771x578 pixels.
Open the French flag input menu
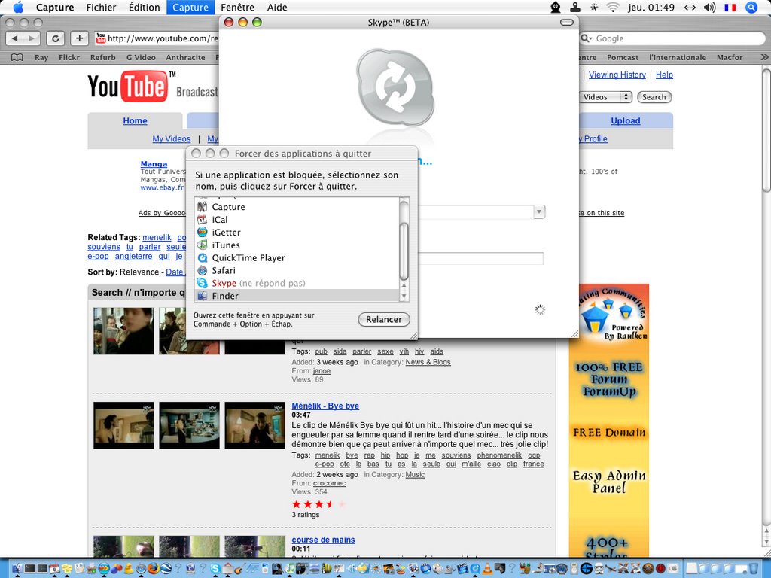click(730, 8)
